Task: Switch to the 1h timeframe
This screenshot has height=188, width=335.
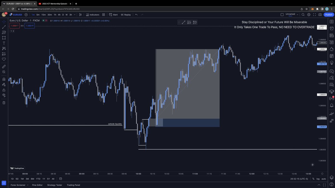Action: point(55,15)
